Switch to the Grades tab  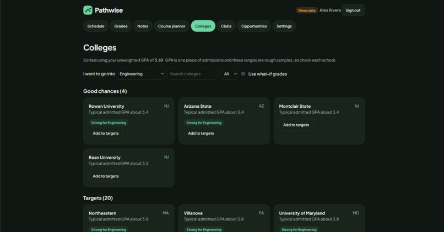(x=121, y=26)
